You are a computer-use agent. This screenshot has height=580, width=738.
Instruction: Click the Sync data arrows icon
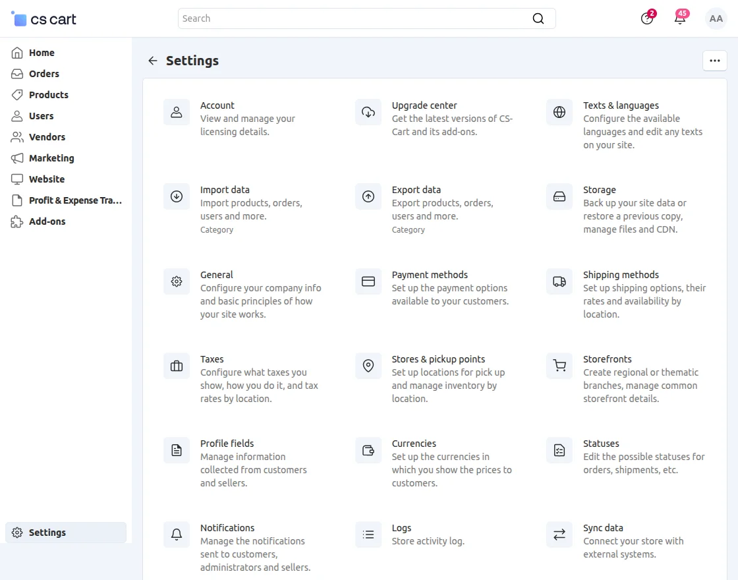559,534
